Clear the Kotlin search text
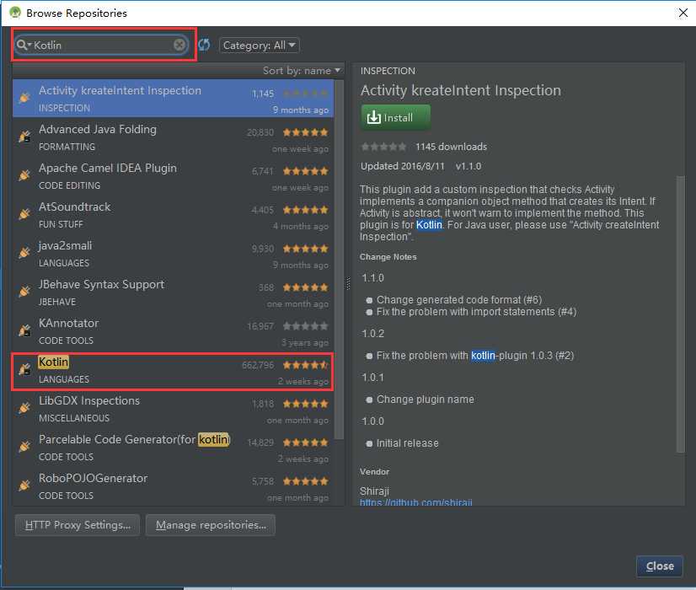Screen dimensions: 696x590 [x=179, y=45]
